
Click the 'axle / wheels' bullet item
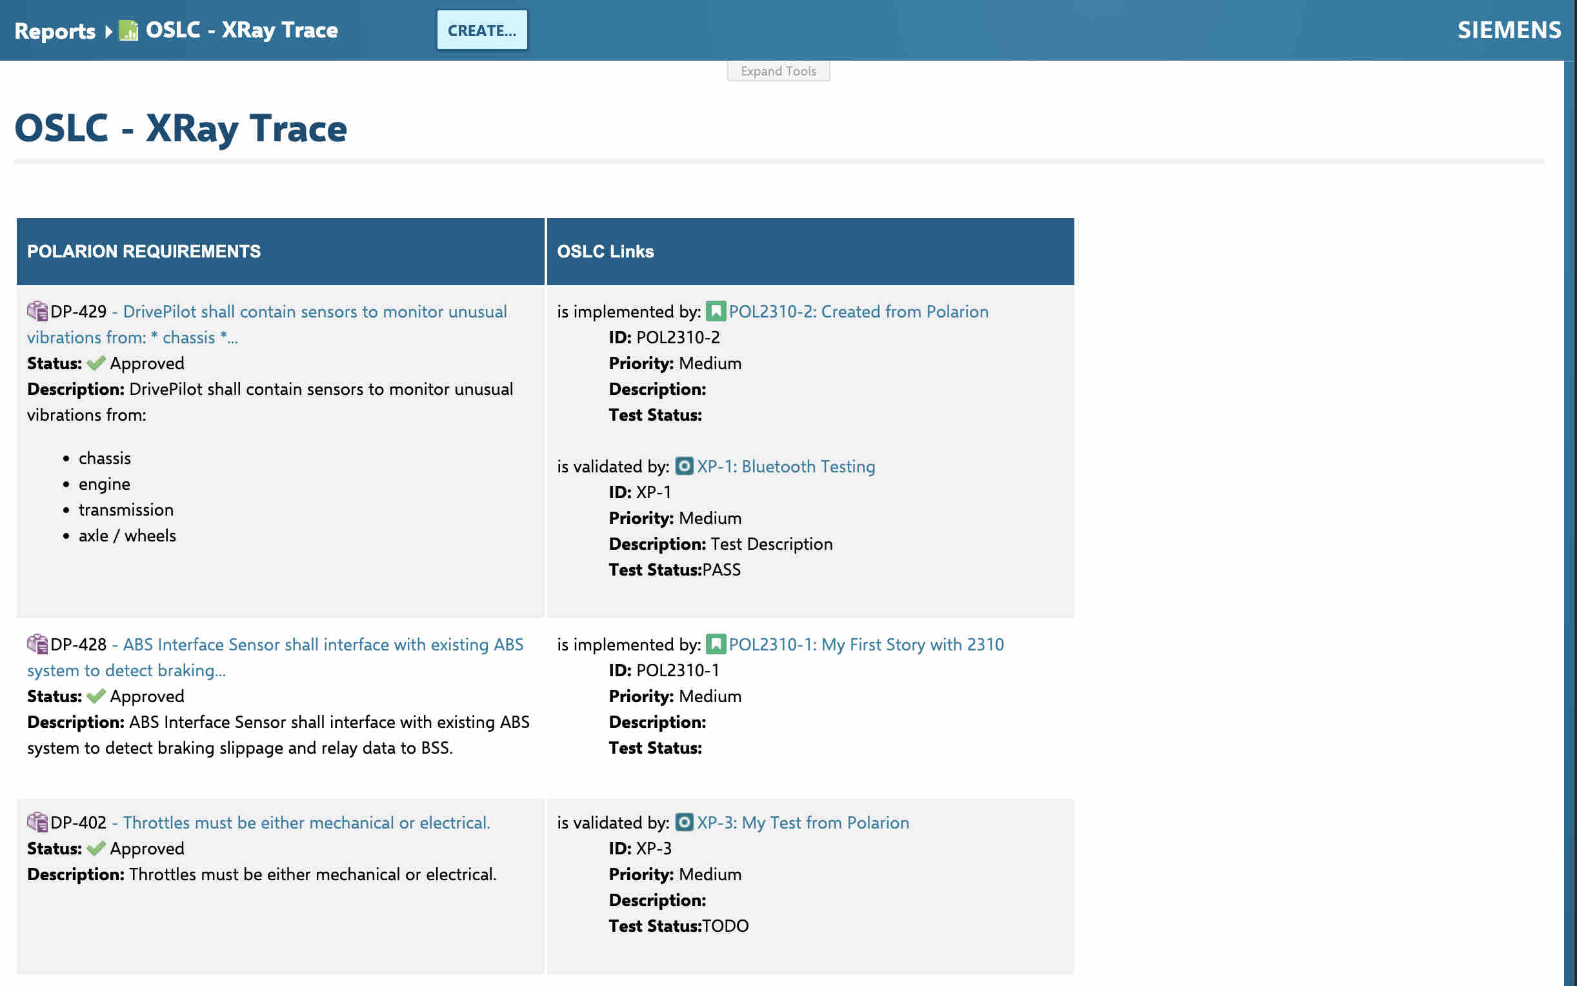pos(127,536)
